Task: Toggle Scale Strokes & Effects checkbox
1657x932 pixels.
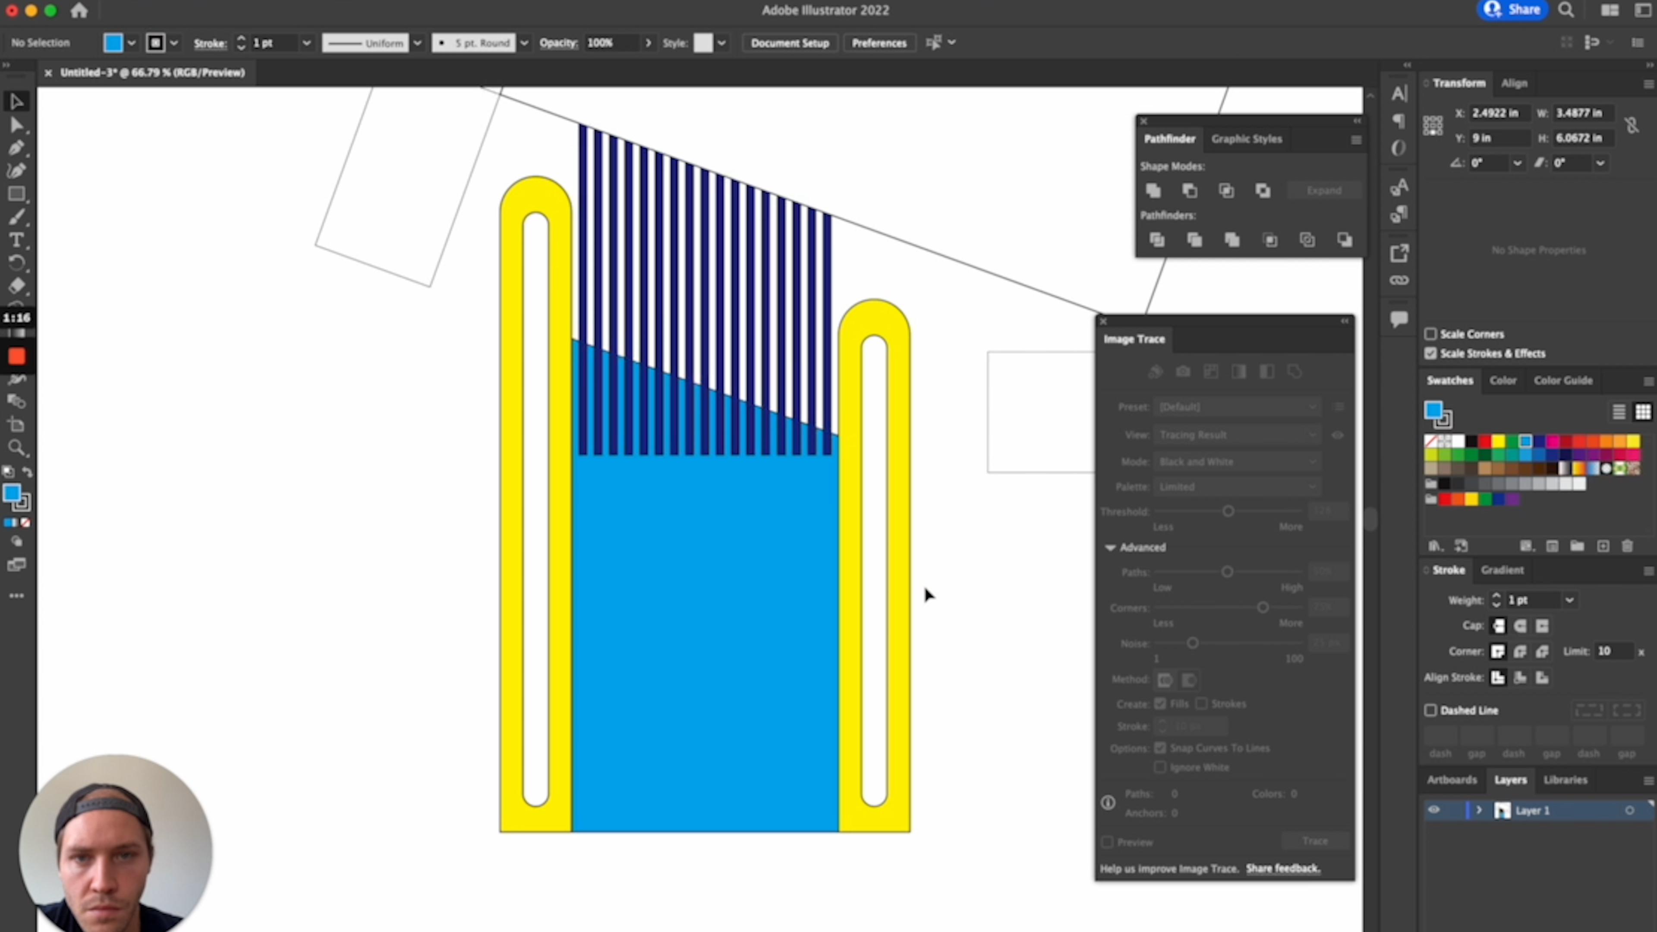Action: (1432, 353)
